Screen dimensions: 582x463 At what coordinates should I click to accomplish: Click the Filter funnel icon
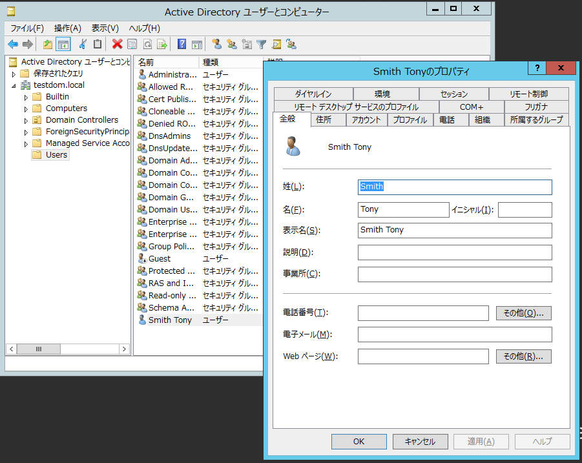click(262, 45)
